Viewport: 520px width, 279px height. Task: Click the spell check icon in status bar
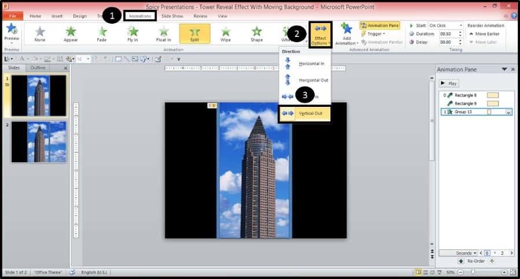coord(72,273)
